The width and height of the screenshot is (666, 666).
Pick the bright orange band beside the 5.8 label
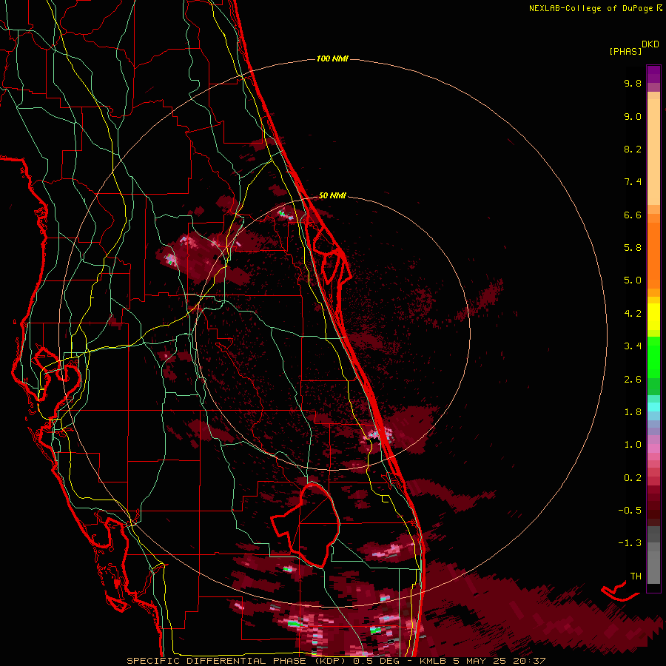click(653, 256)
